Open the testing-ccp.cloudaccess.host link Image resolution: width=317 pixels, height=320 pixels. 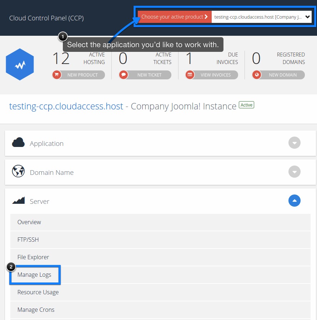coord(66,106)
